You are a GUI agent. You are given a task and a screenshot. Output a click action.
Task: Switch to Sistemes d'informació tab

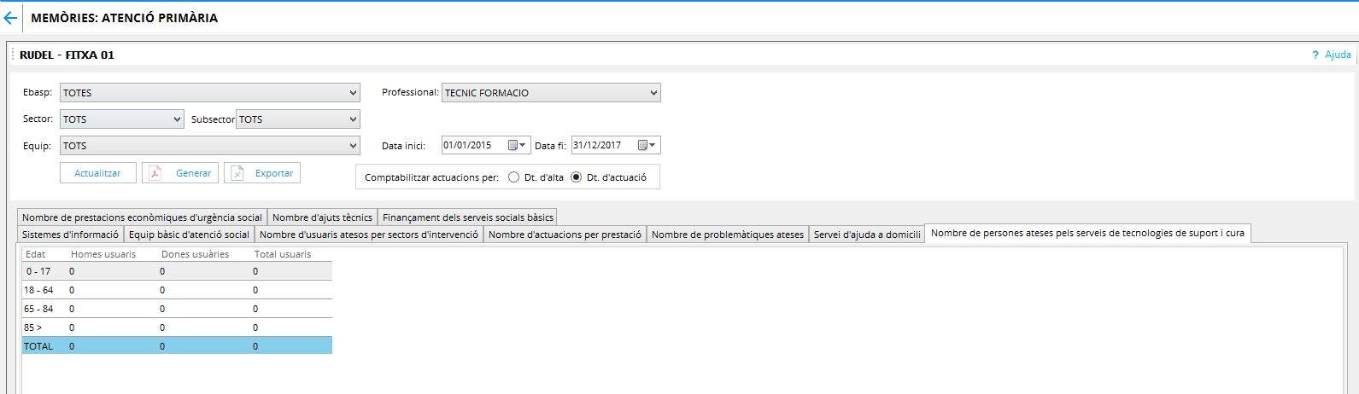[70, 235]
